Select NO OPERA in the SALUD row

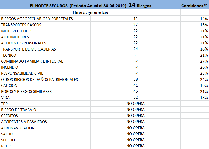click(136, 134)
